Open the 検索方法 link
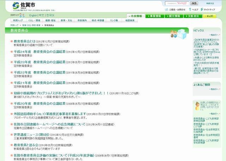The height and width of the screenshot is (161, 226). 210,3
